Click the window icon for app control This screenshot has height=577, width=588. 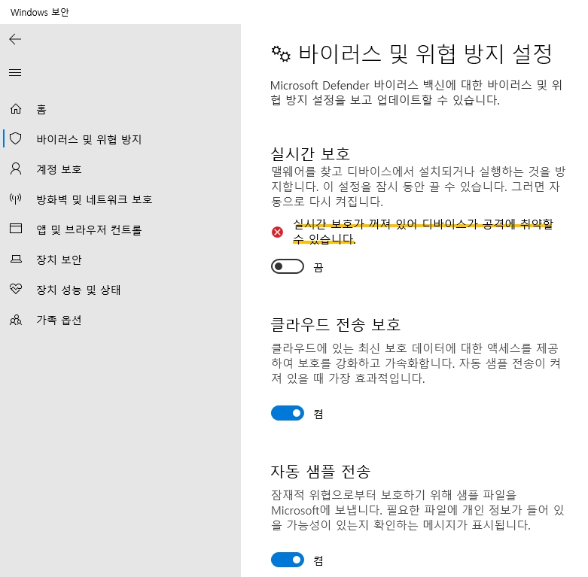[16, 229]
